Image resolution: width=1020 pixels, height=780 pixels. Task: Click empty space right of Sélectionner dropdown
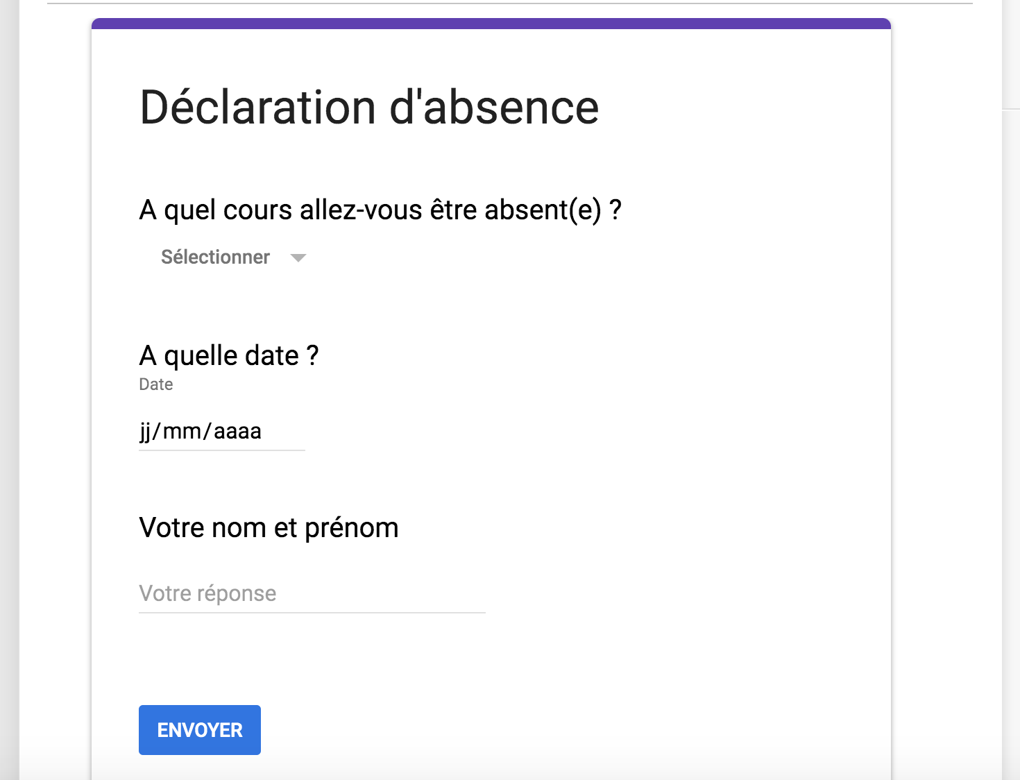point(555,257)
